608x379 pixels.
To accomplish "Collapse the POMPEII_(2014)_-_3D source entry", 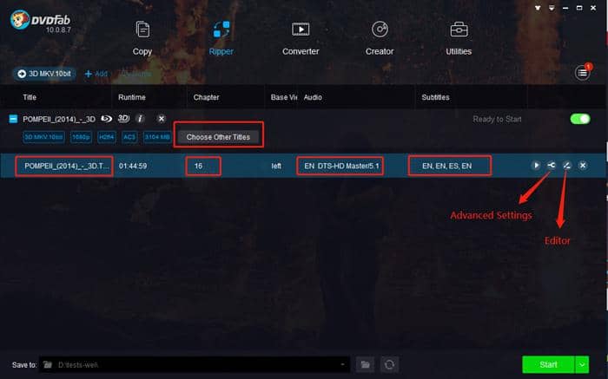I will click(x=13, y=119).
